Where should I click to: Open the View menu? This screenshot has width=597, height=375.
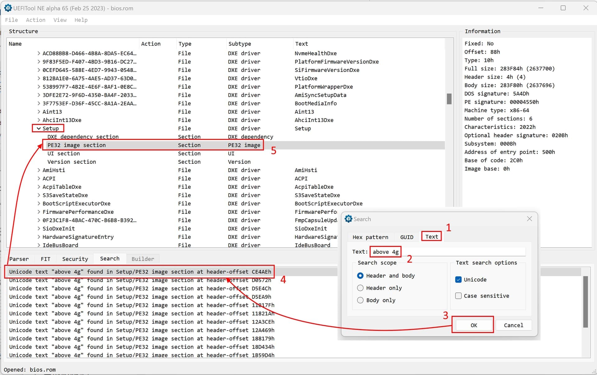[x=60, y=20]
